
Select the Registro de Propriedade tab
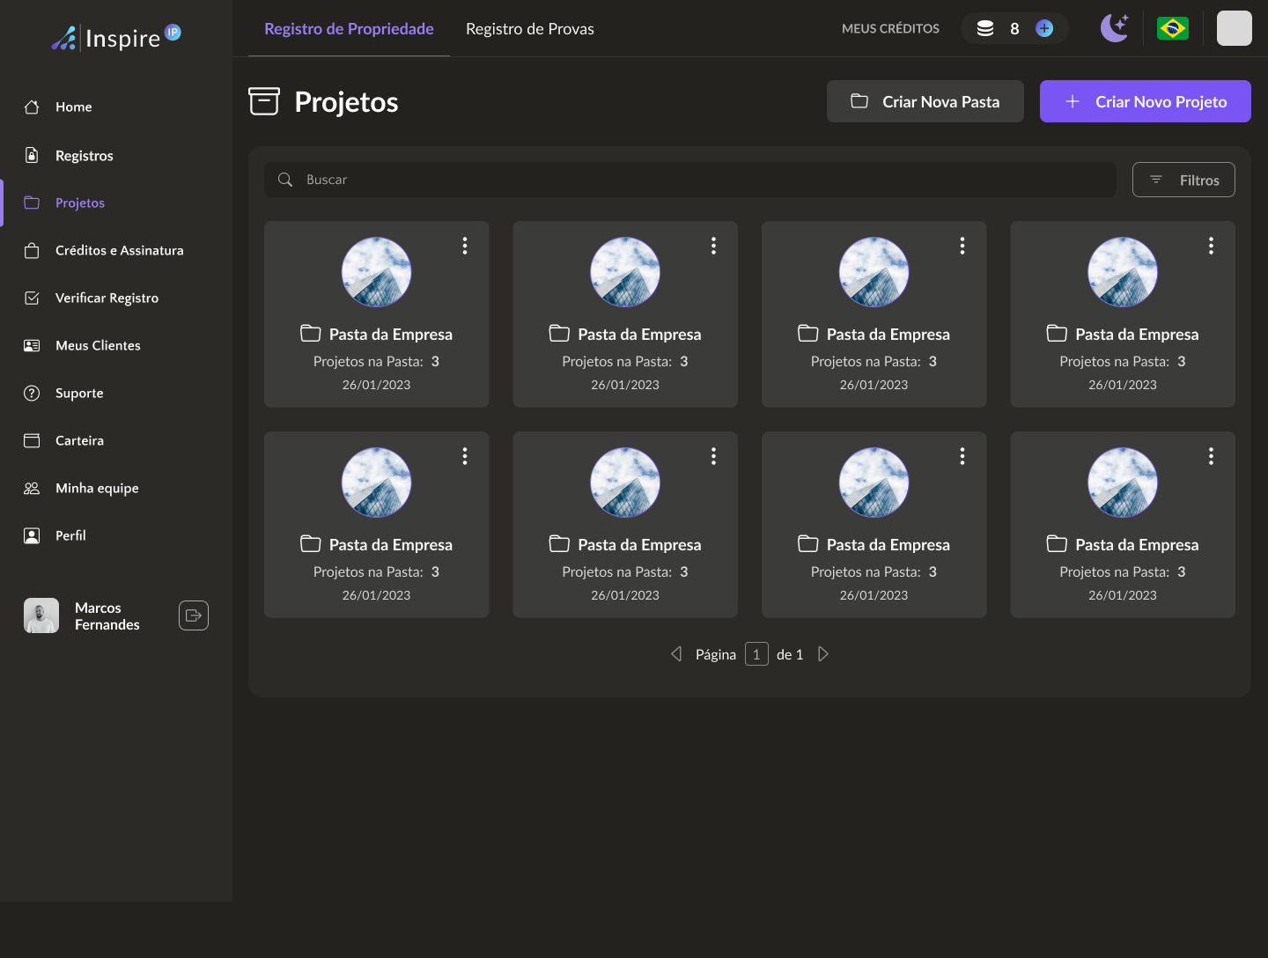coord(349,29)
